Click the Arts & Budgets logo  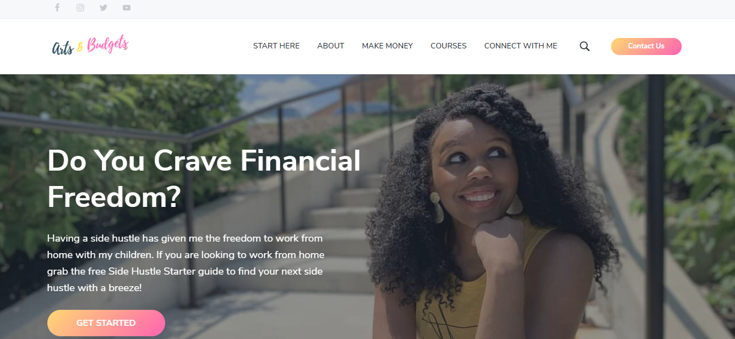tap(90, 46)
